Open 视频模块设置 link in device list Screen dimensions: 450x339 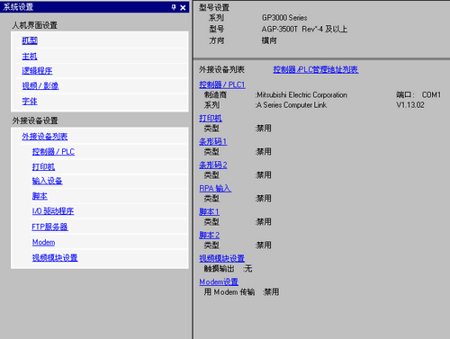tap(222, 258)
